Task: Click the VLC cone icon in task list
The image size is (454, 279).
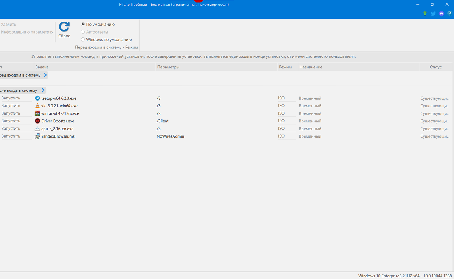Action: [37, 106]
